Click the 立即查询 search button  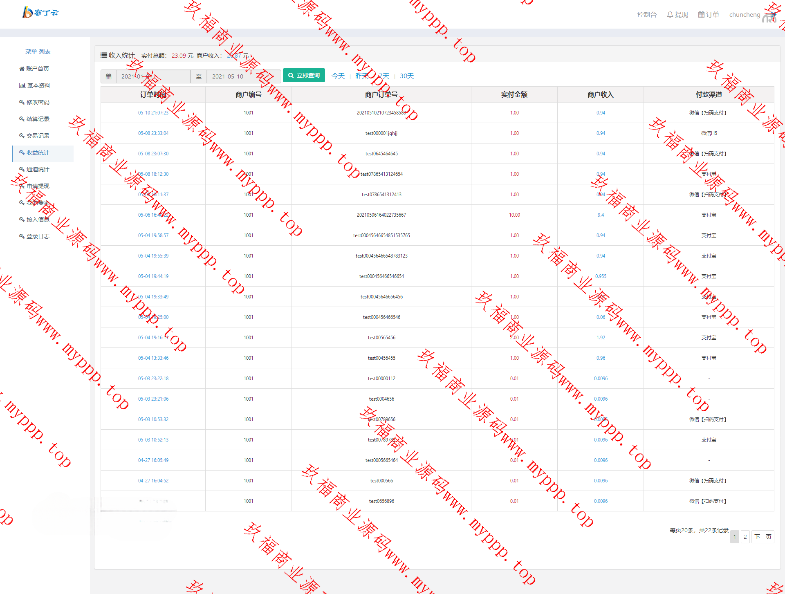click(x=304, y=76)
